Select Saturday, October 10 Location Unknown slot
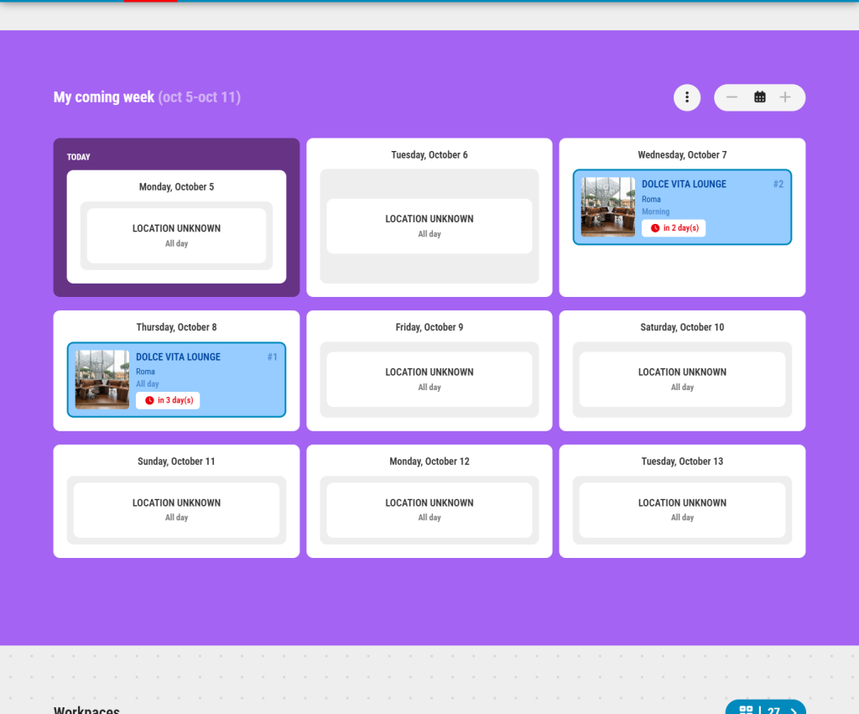 coord(682,379)
